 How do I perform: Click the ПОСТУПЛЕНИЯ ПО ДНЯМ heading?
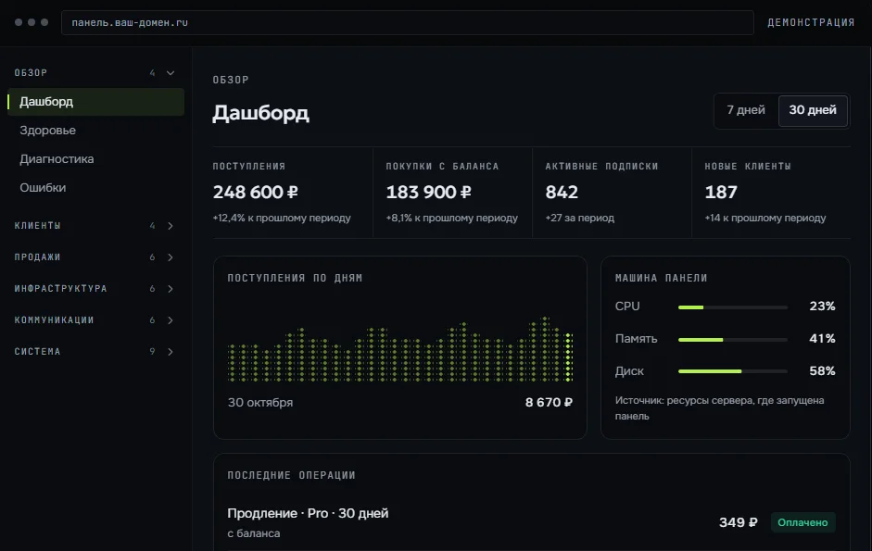click(x=295, y=278)
